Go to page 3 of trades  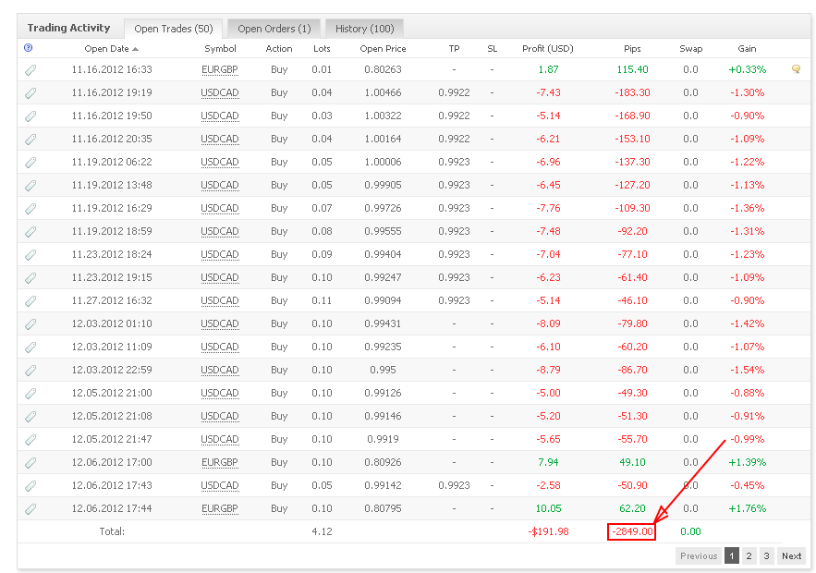766,555
